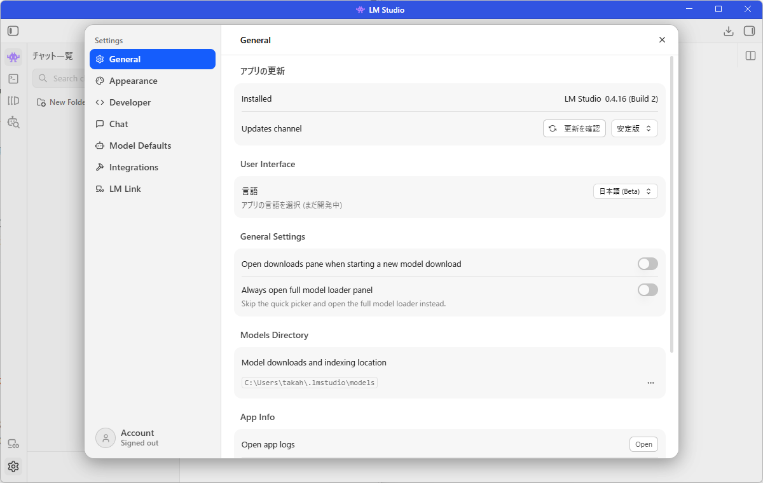
Task: Open the model Discover search icon
Action: pos(13,122)
